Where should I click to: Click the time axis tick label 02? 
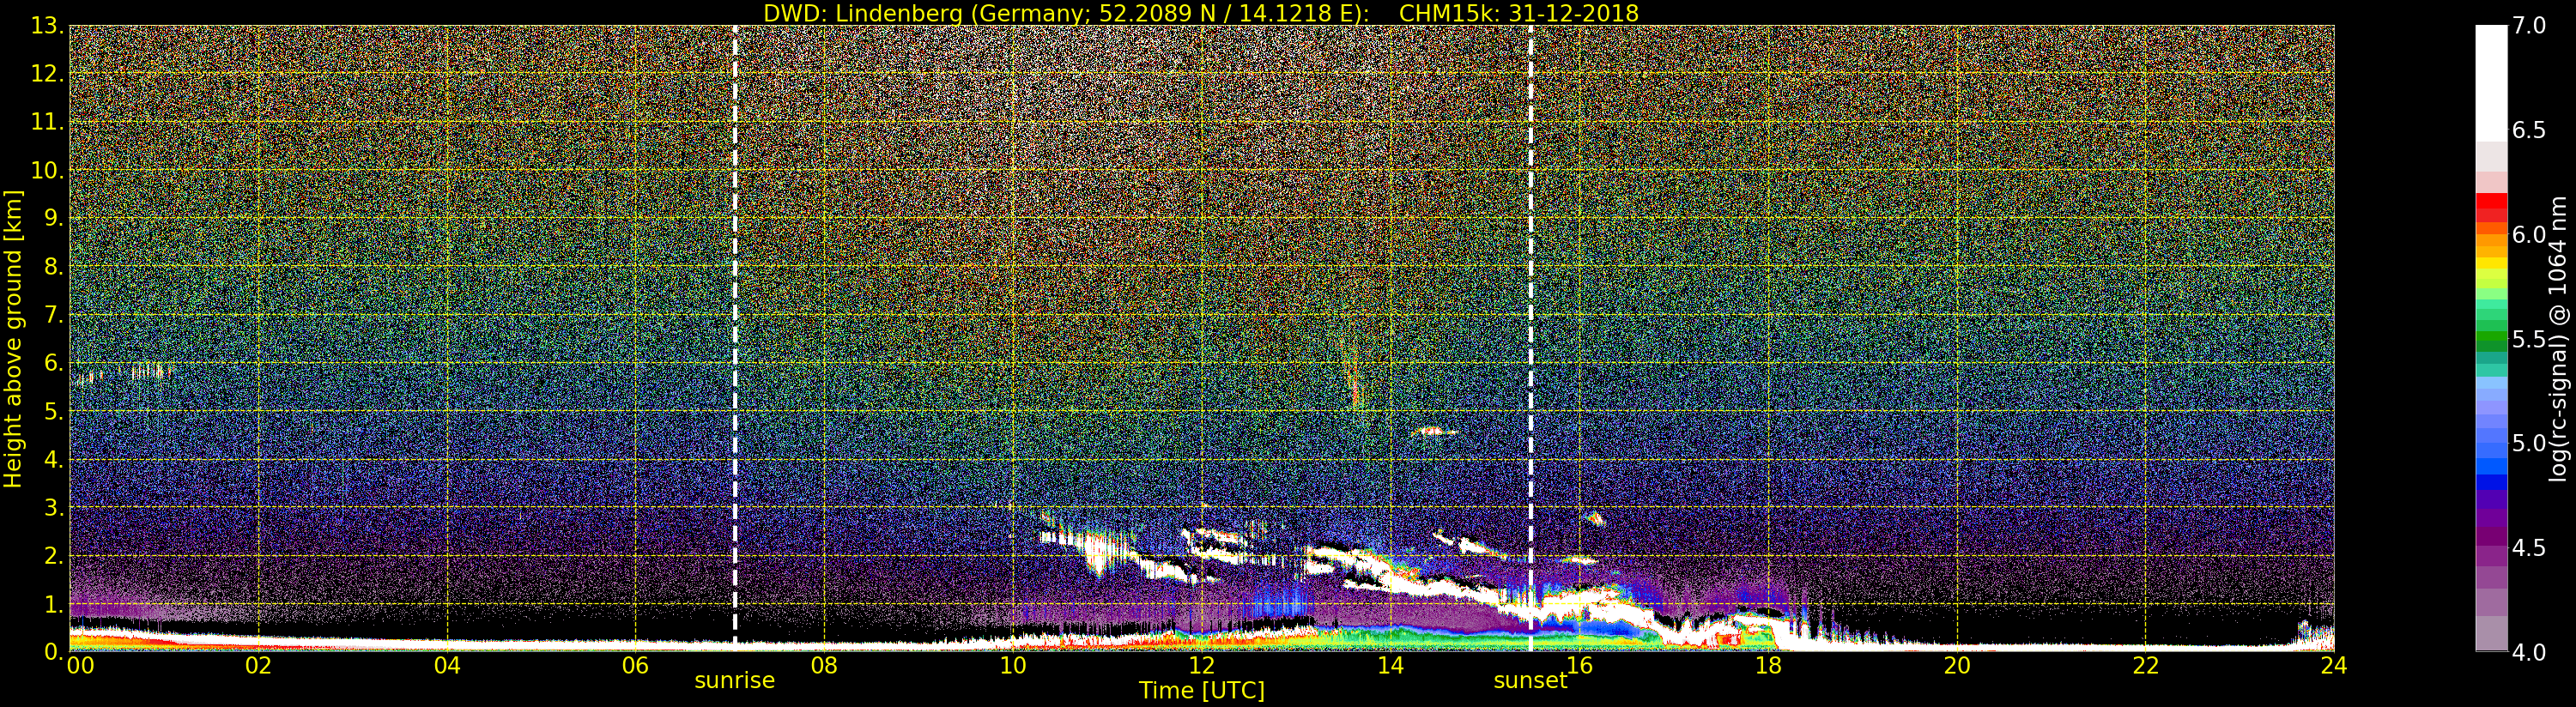click(258, 664)
